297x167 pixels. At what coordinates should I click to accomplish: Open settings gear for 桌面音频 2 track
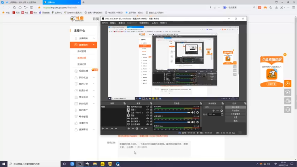pyautogui.click(x=198, y=122)
